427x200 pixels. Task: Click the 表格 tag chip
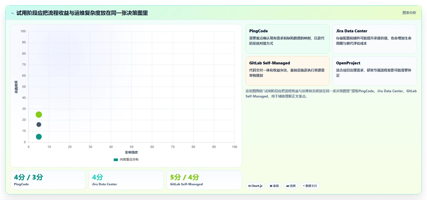click(x=274, y=186)
